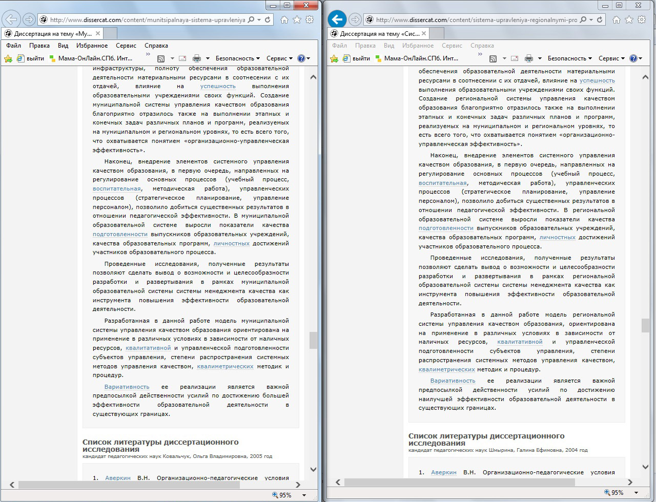The width and height of the screenshot is (656, 502).
Task: Refresh the page in the left window
Action: pos(268,20)
